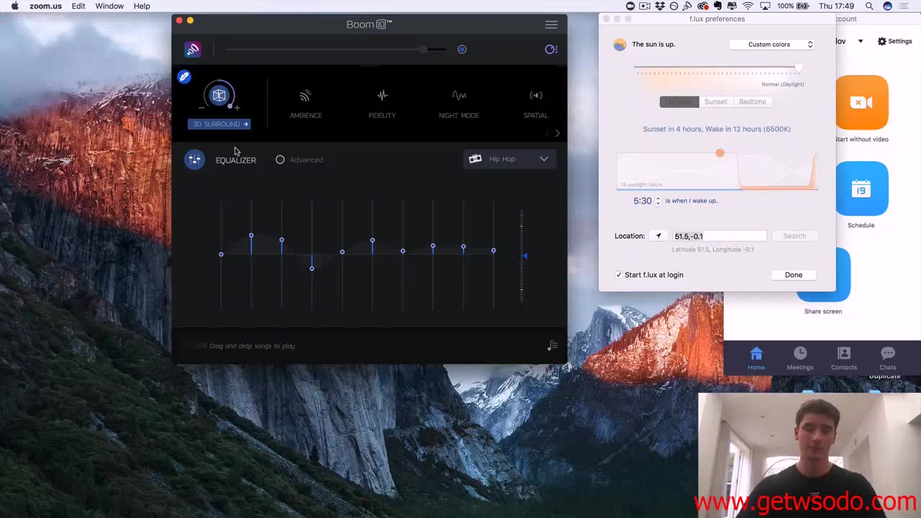The image size is (921, 518).
Task: Select the Advanced equalizer radio button
Action: tap(280, 160)
